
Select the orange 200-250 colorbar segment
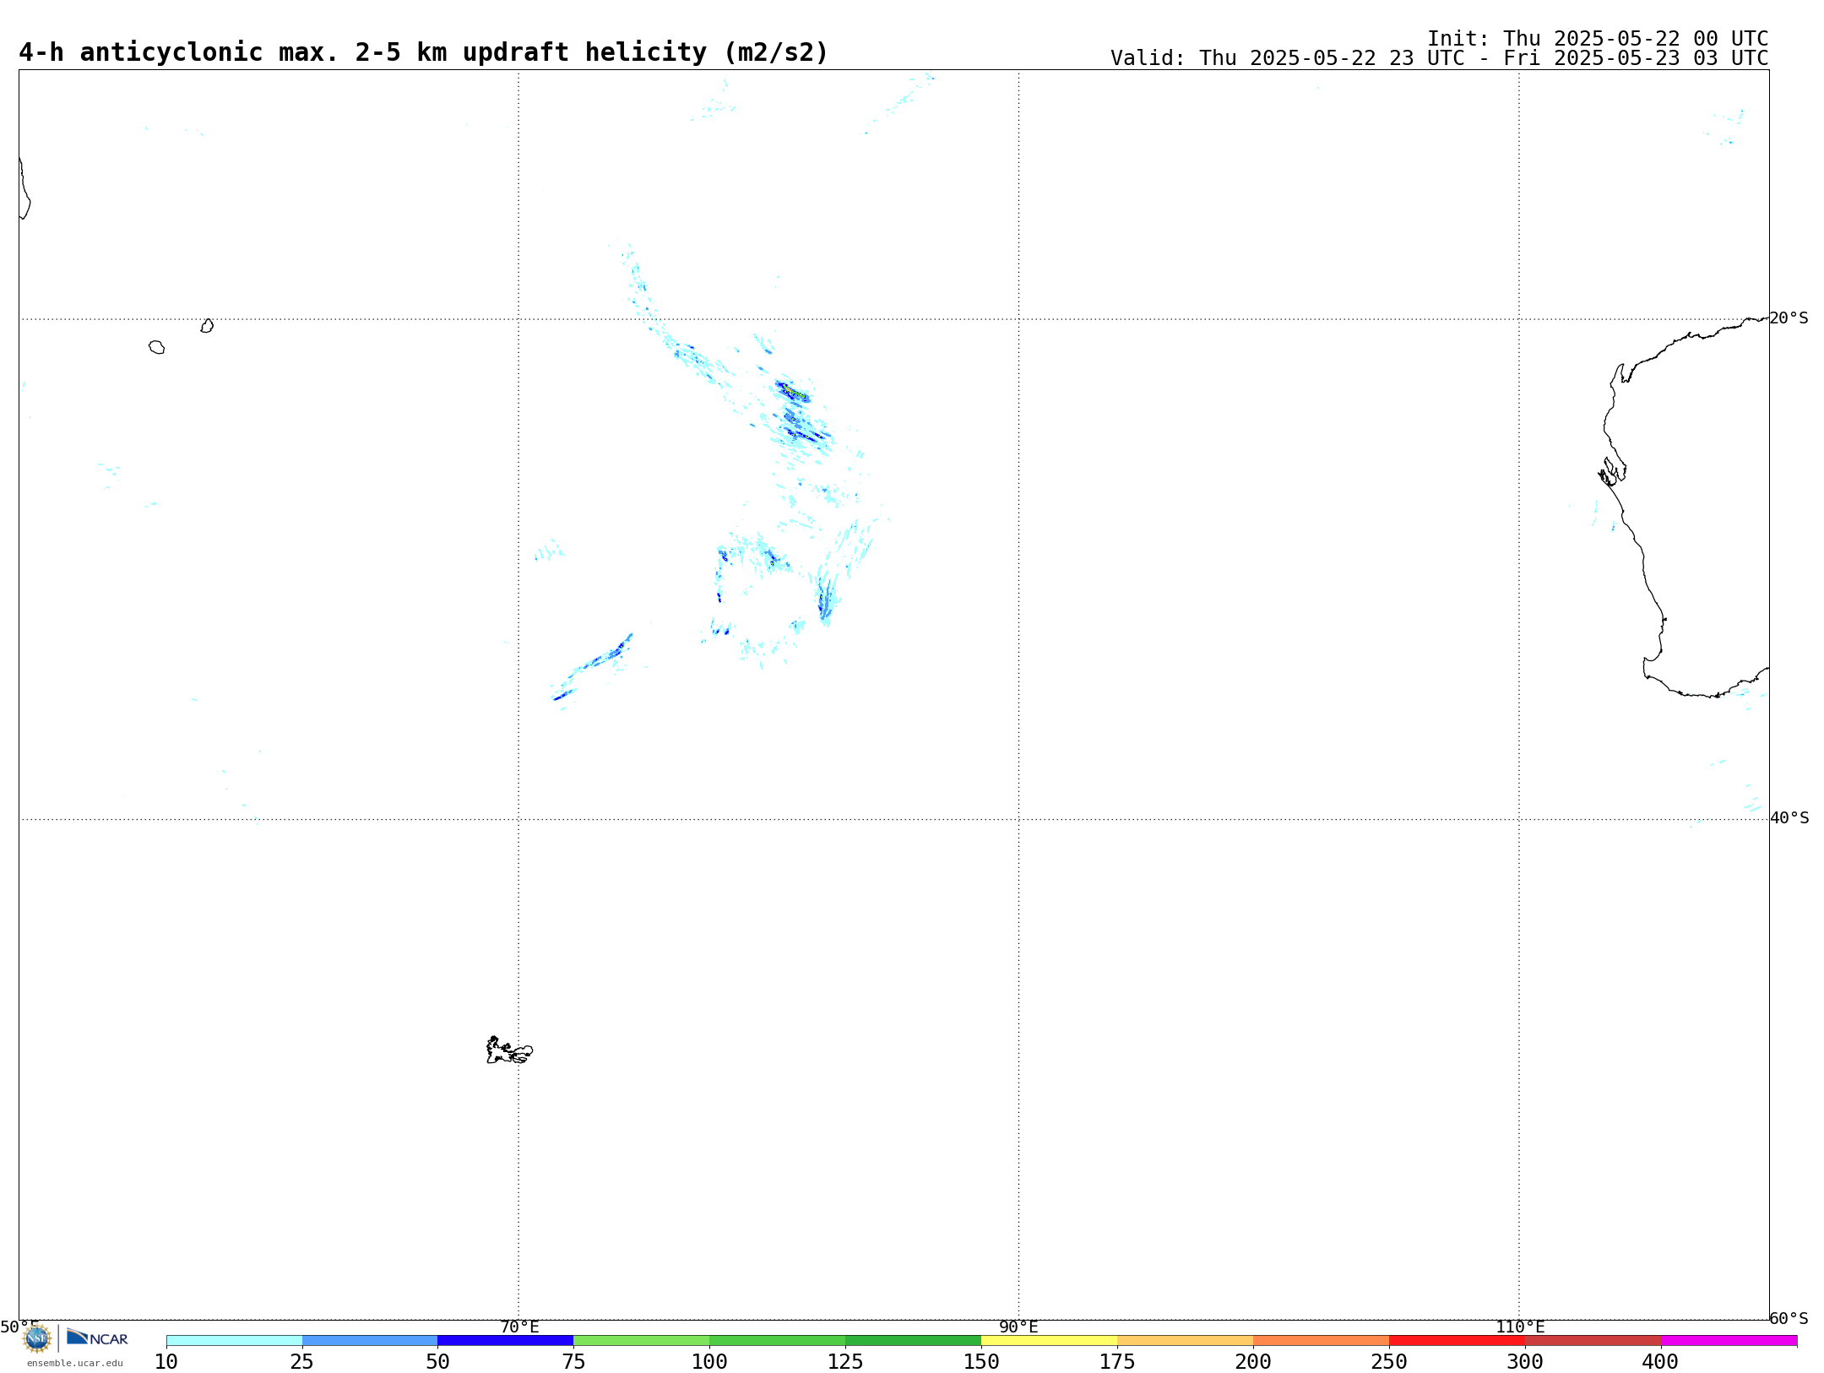[x=1321, y=1340]
